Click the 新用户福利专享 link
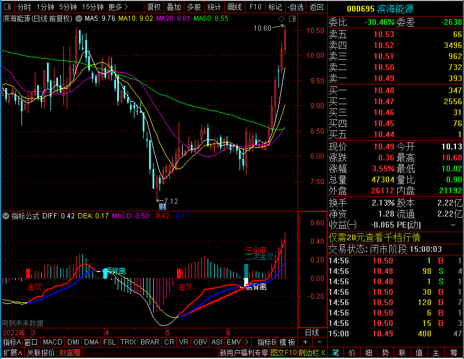The width and height of the screenshot is (464, 359). (244, 353)
